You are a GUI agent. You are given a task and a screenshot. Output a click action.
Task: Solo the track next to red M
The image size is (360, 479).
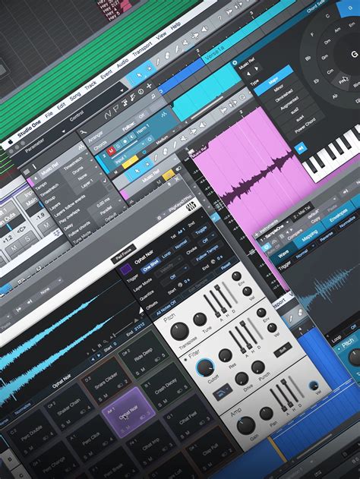point(118,146)
